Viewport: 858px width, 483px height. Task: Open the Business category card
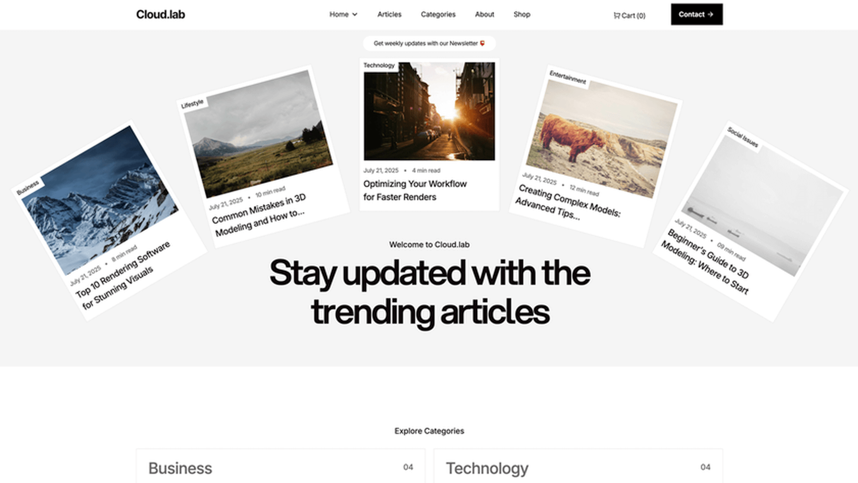coord(281,466)
